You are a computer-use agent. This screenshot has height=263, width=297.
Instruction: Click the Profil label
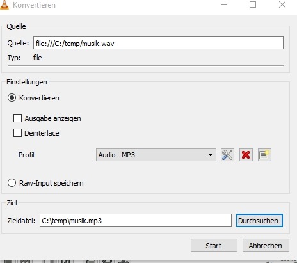tap(26, 155)
